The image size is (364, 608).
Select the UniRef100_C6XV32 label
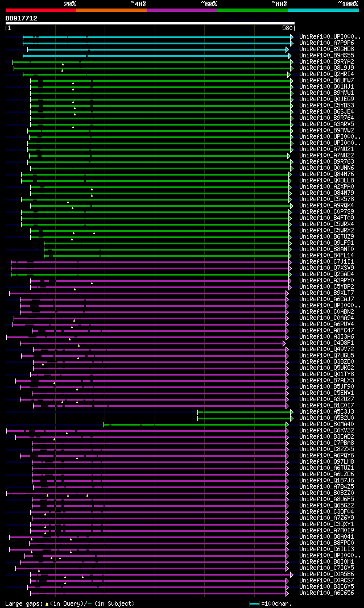coord(326,431)
